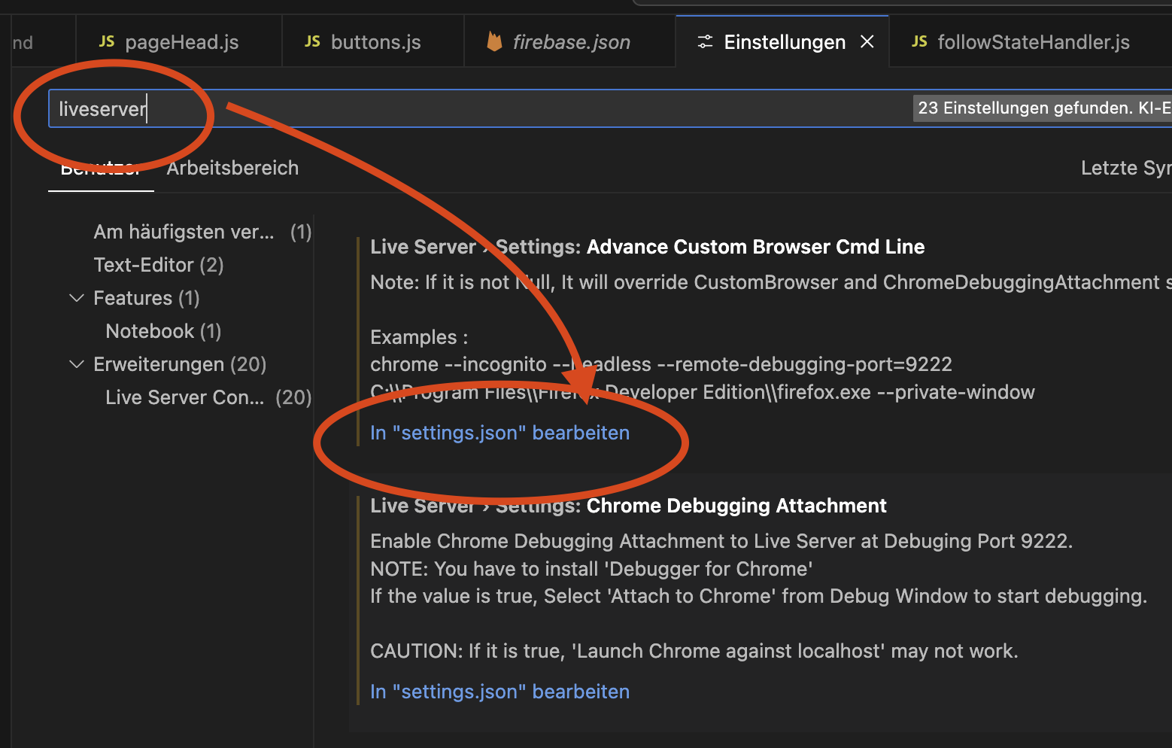
Task: Focus the settings search field containing liveserver
Action: click(451, 109)
